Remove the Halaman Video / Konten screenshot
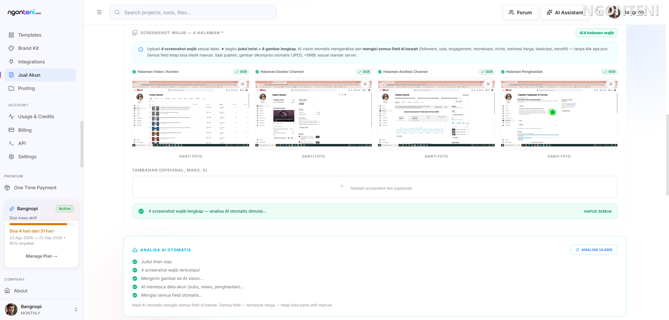Image resolution: width=669 pixels, height=320 pixels. [243, 84]
